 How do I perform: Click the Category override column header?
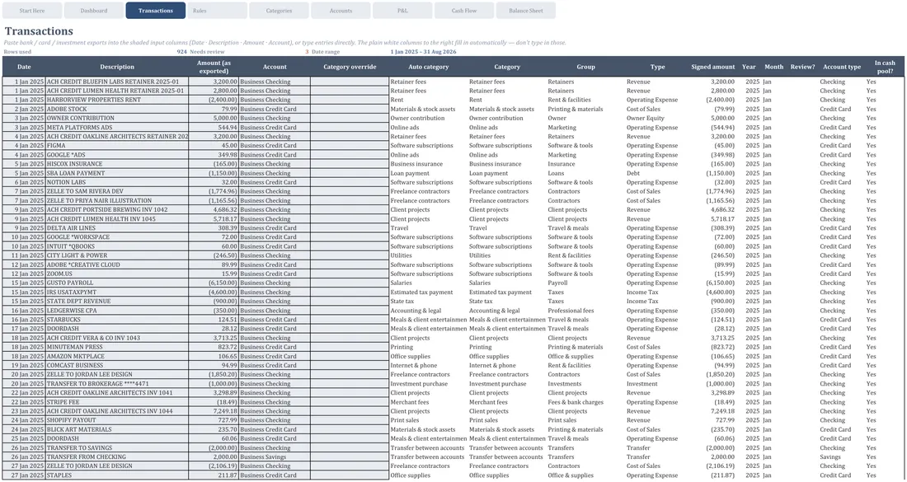350,67
